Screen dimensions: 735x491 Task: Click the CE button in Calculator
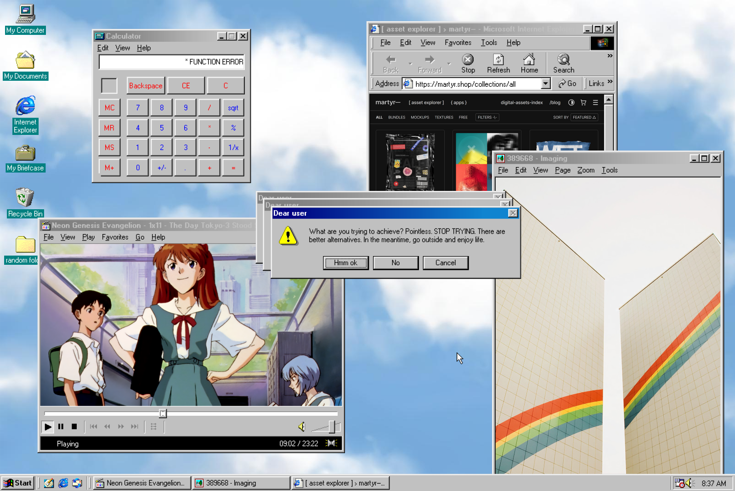pyautogui.click(x=186, y=86)
